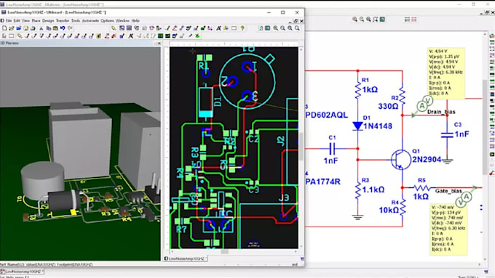Open the View menu in Ultiboard
The width and height of the screenshot is (495, 278).
tap(26, 20)
